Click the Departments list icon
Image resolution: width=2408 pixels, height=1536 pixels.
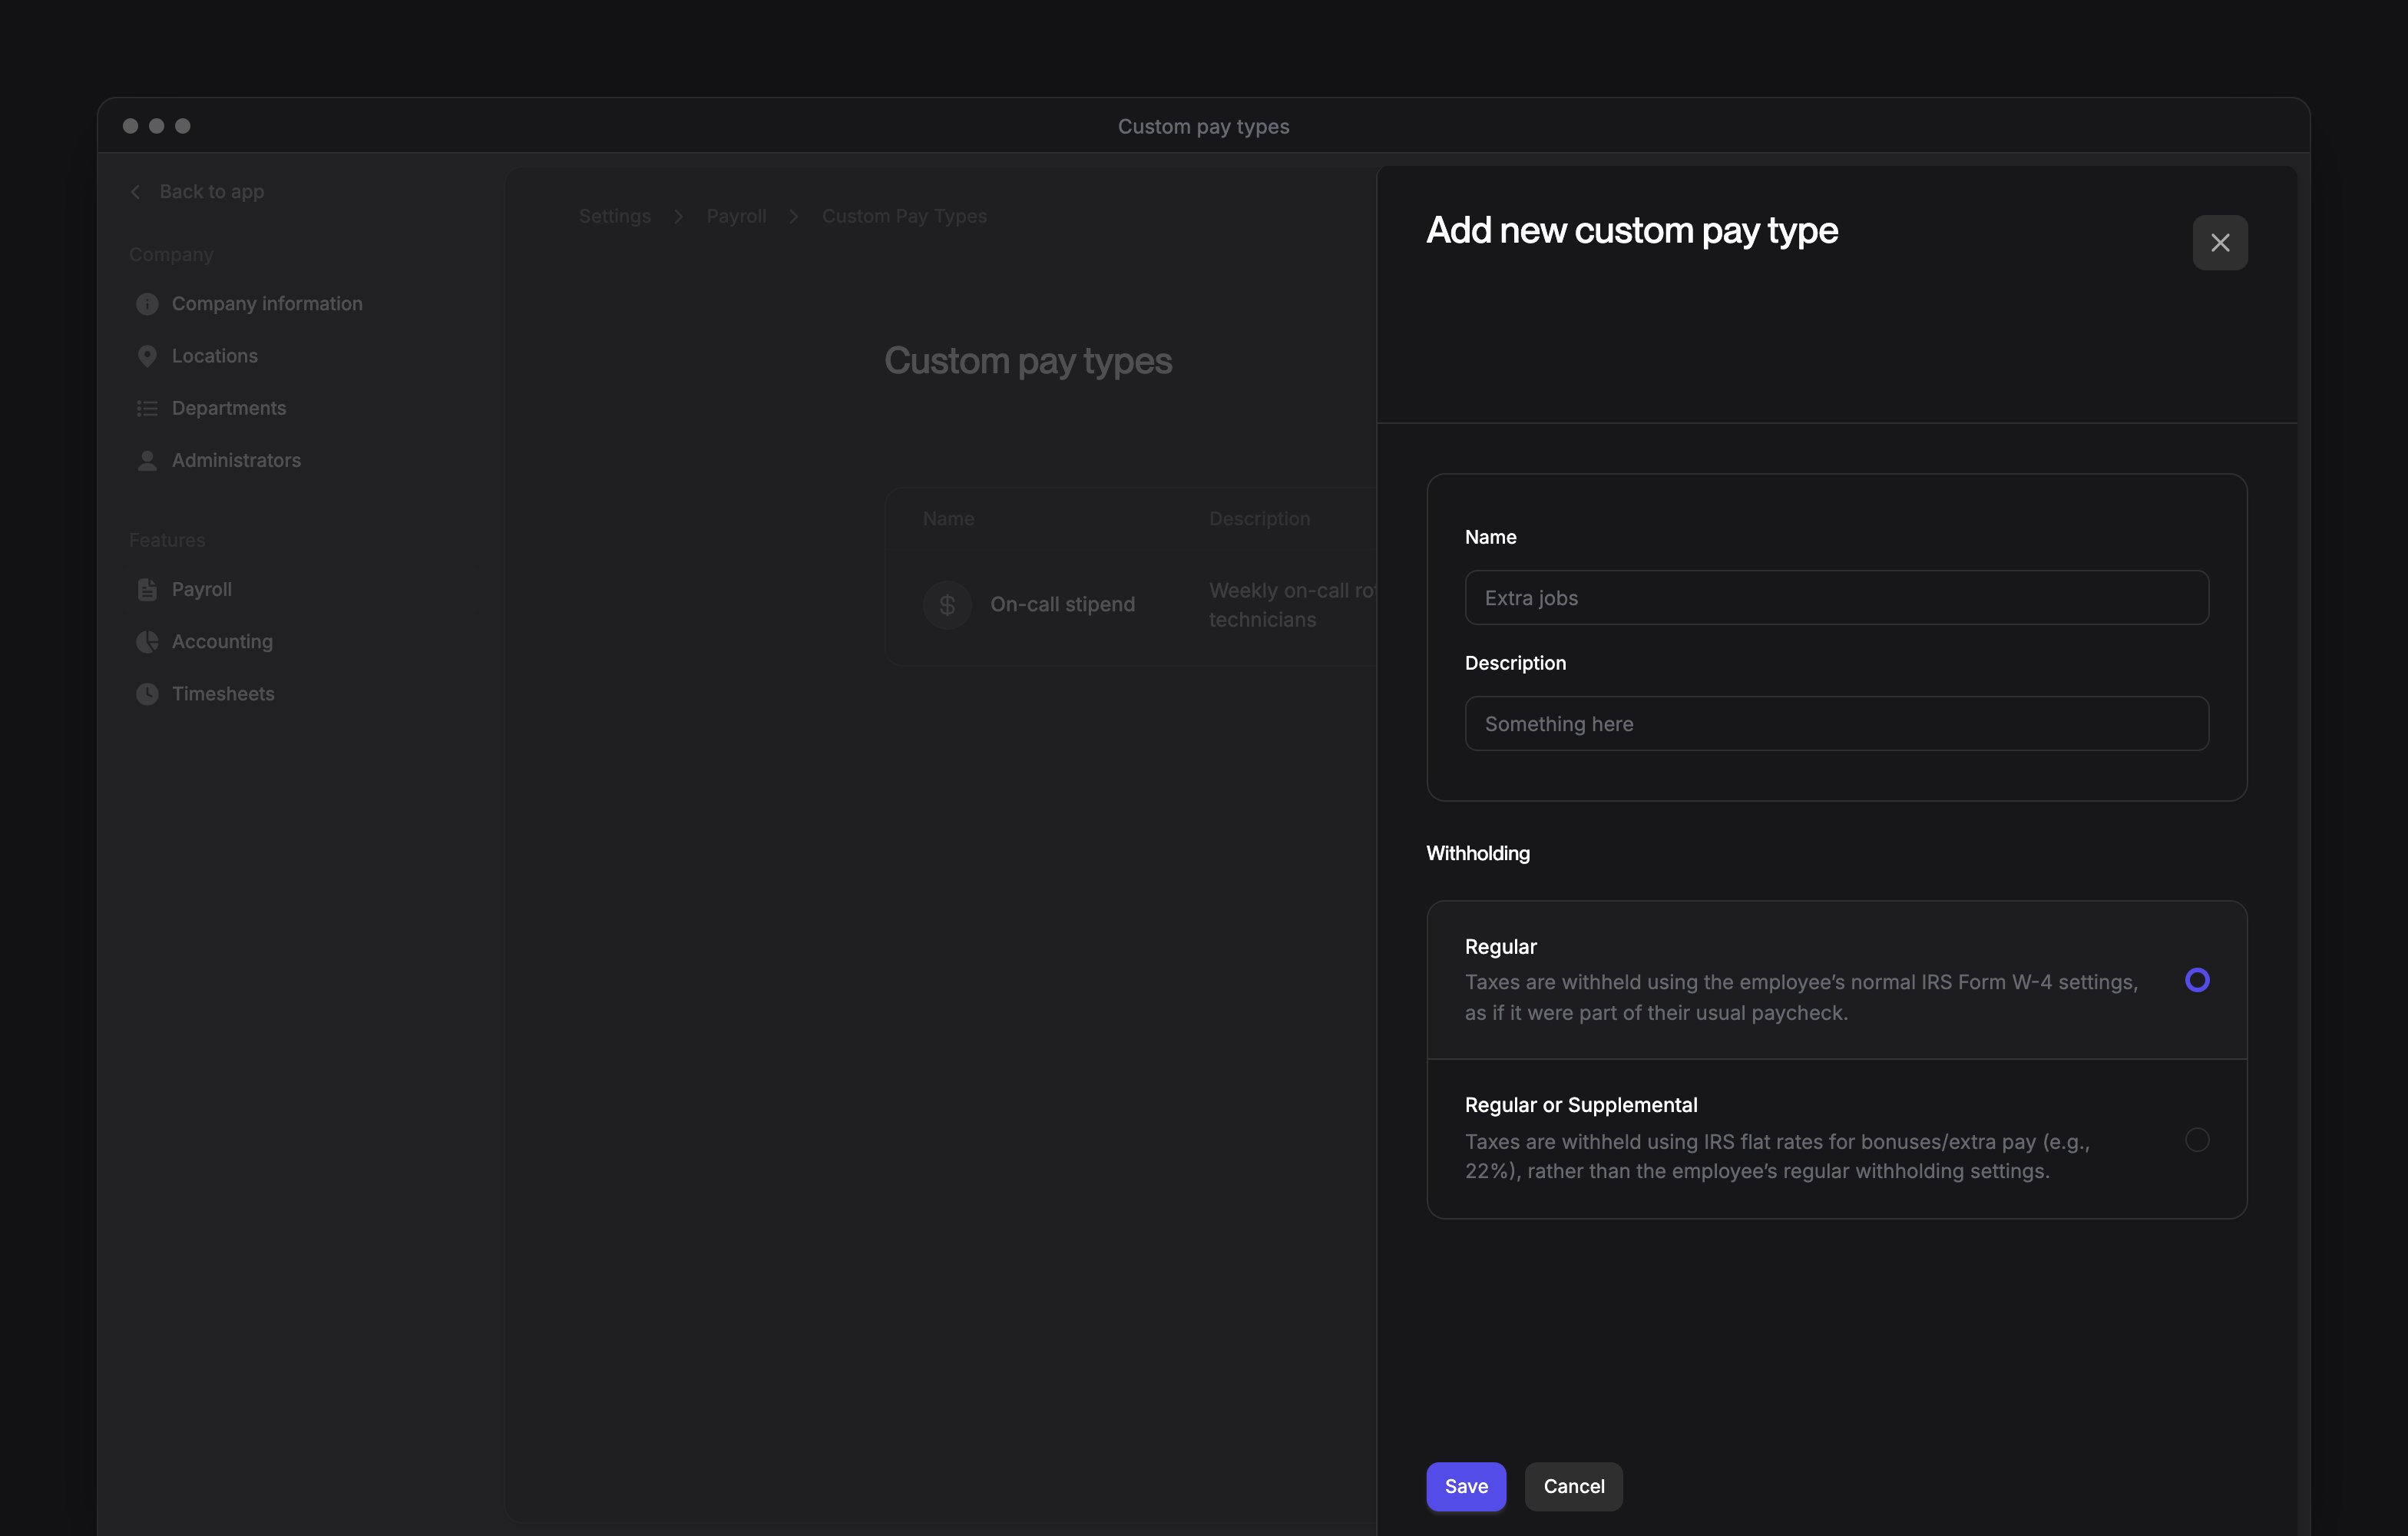(147, 408)
